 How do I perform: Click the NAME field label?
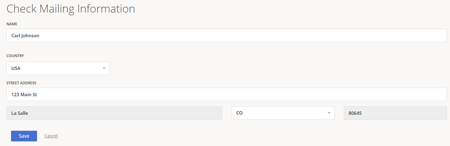coord(12,24)
